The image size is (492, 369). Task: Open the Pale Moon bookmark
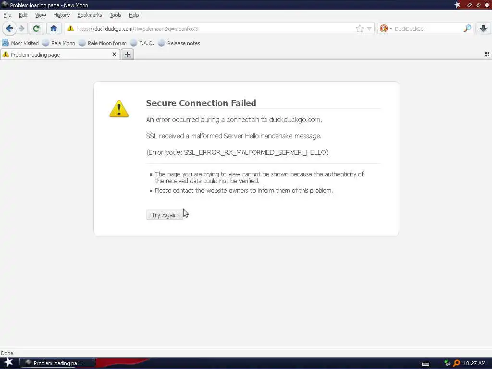tap(59, 43)
